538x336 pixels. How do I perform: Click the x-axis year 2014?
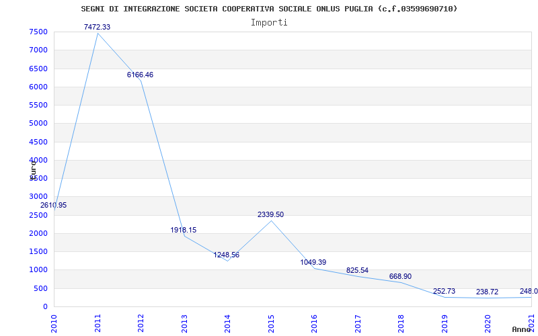click(x=227, y=323)
